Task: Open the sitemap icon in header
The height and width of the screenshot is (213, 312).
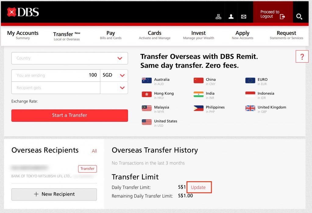Action: coord(218,17)
